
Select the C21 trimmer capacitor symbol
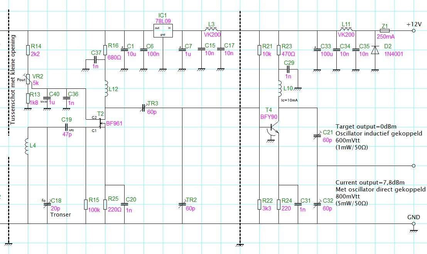(x=317, y=135)
